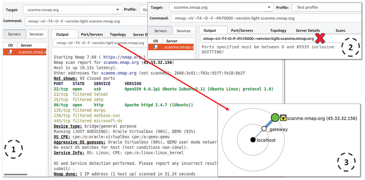Open the Server Details tab

click(308, 30)
